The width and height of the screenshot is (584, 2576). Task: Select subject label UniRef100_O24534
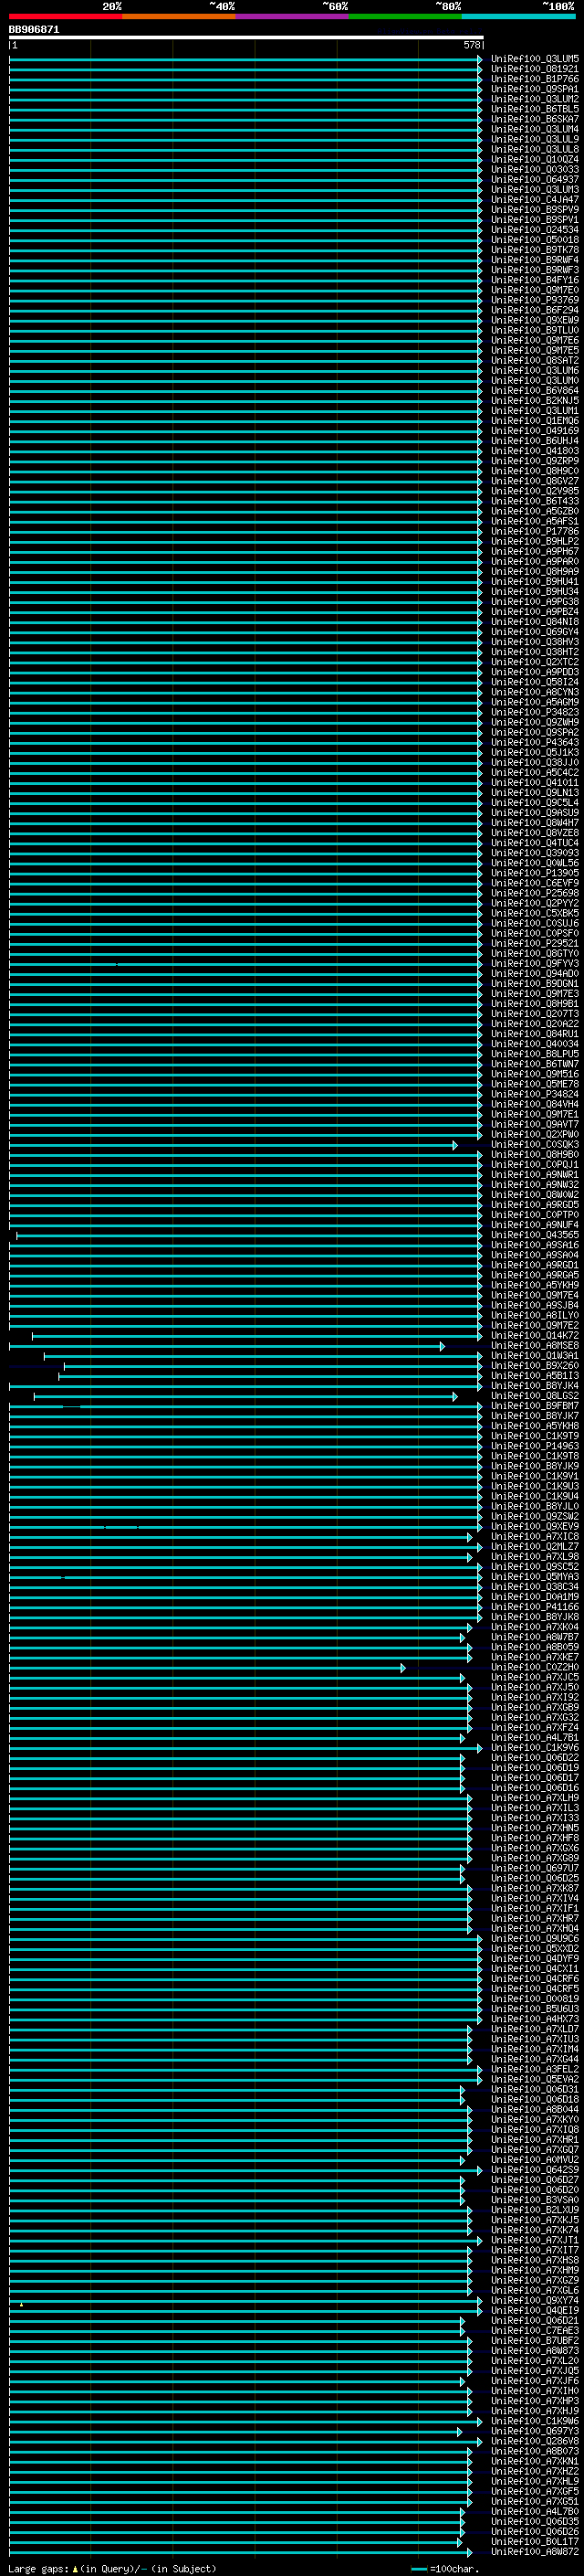[x=535, y=230]
